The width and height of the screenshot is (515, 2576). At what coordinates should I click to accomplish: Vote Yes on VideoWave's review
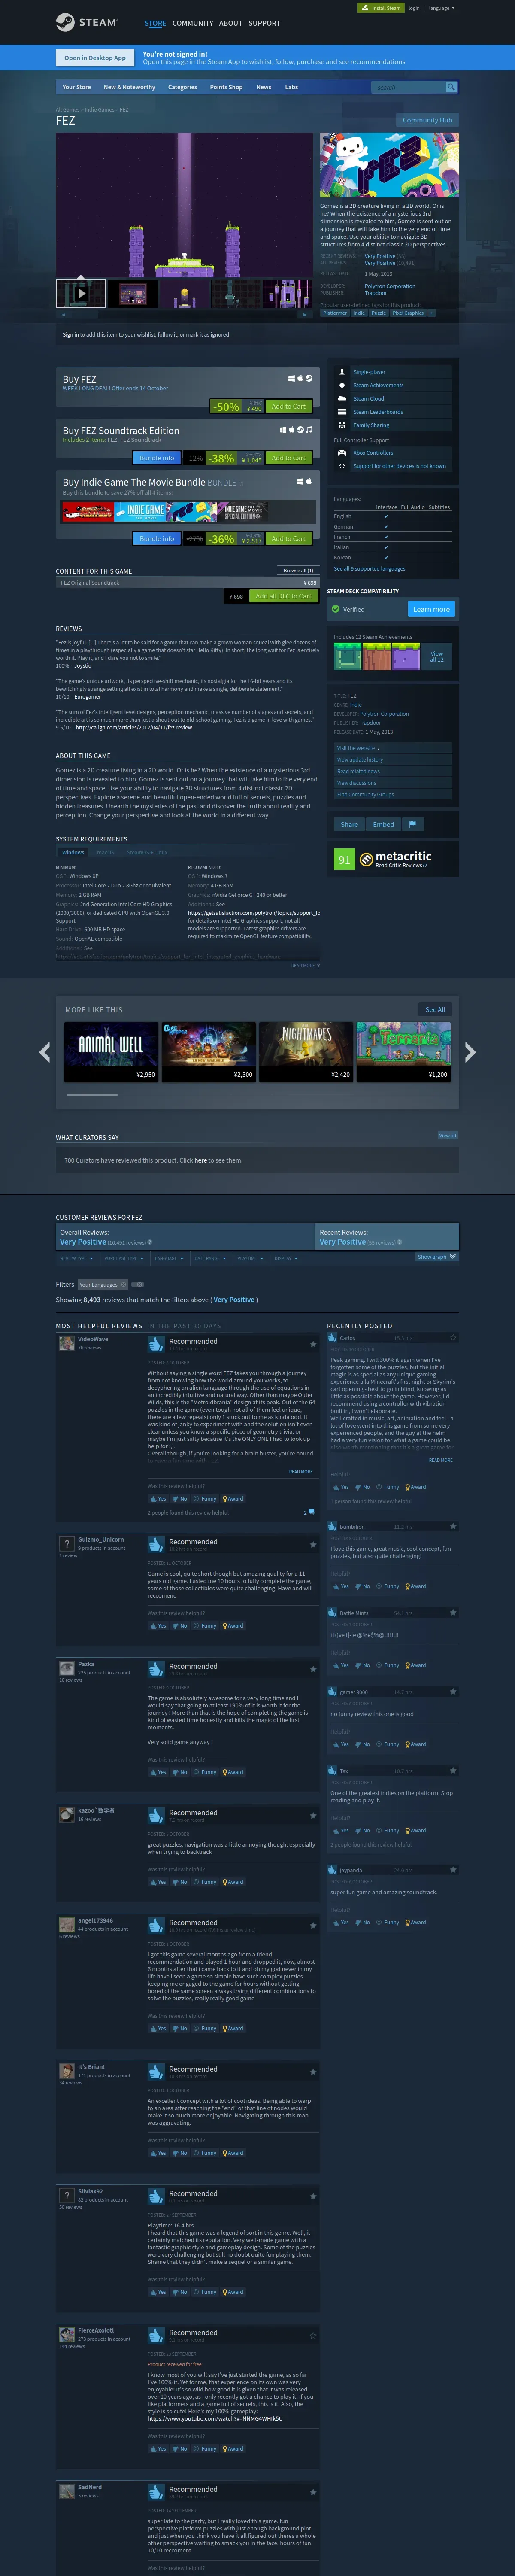(158, 1499)
